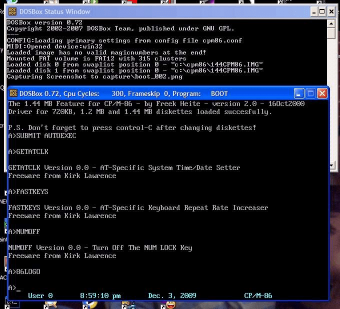Click 'User 0' in the status line

pyautogui.click(x=40, y=295)
